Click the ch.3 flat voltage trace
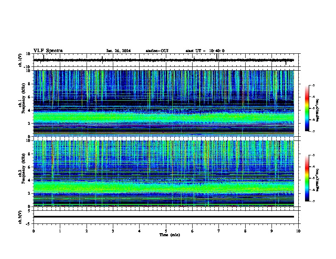The image size is (336, 259). (x=164, y=217)
